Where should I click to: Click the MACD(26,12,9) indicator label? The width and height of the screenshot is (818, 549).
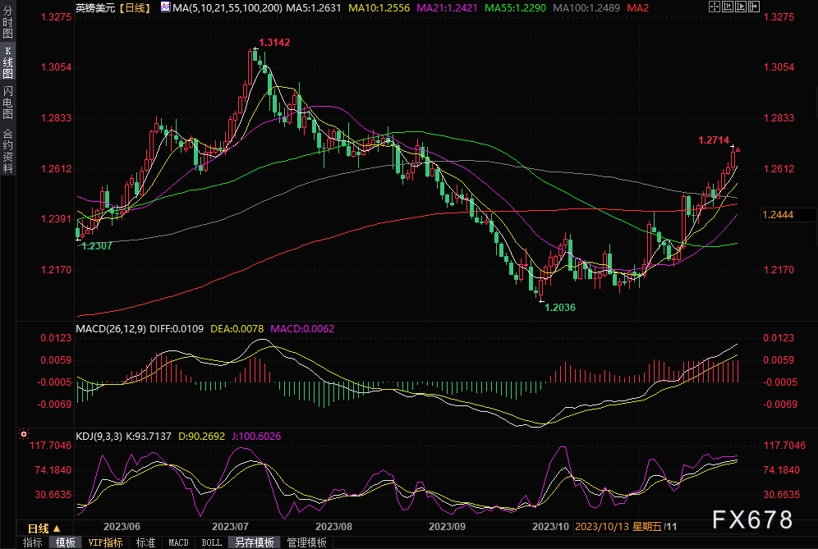click(110, 328)
